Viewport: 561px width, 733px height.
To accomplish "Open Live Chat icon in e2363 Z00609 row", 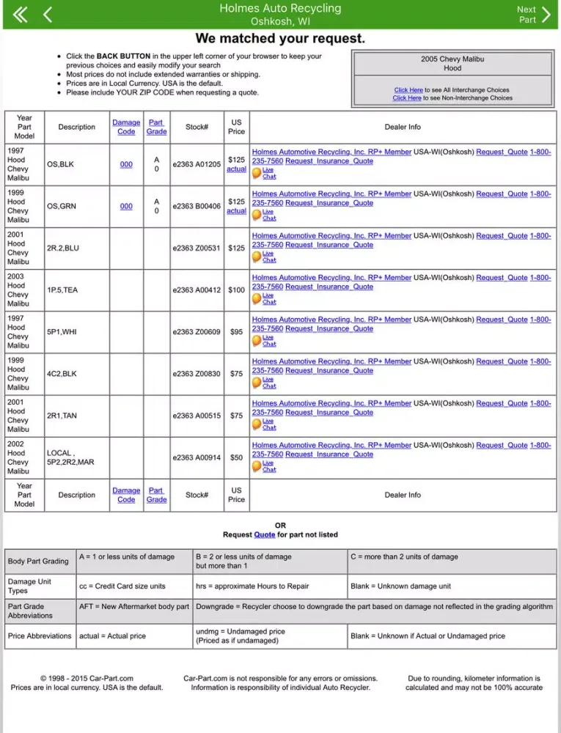I will pos(257,341).
